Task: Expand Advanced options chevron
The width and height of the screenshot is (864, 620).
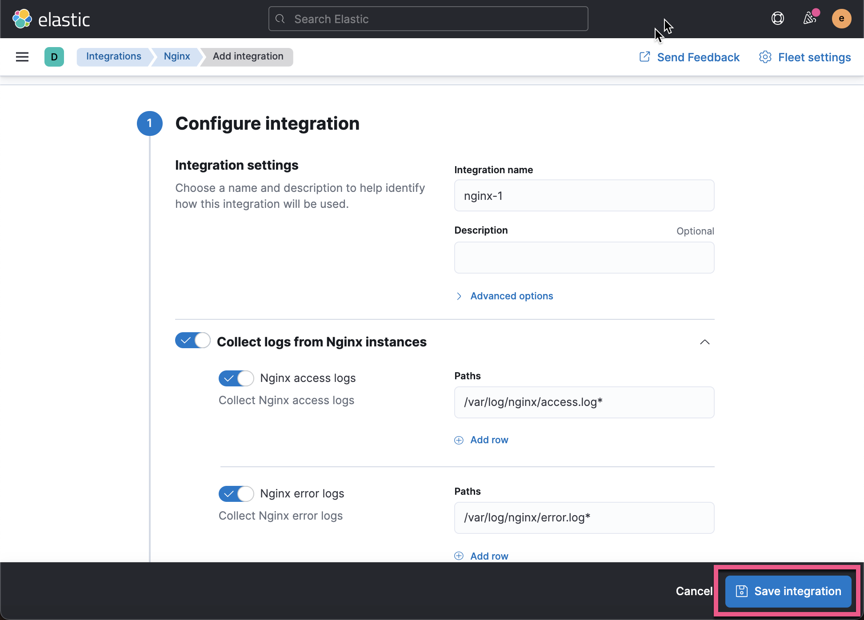Action: click(x=459, y=296)
